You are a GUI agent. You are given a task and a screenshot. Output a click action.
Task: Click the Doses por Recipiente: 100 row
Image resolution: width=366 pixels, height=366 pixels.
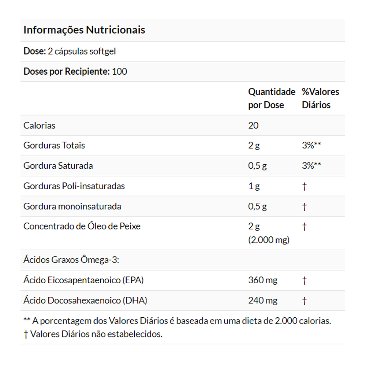tap(75, 71)
